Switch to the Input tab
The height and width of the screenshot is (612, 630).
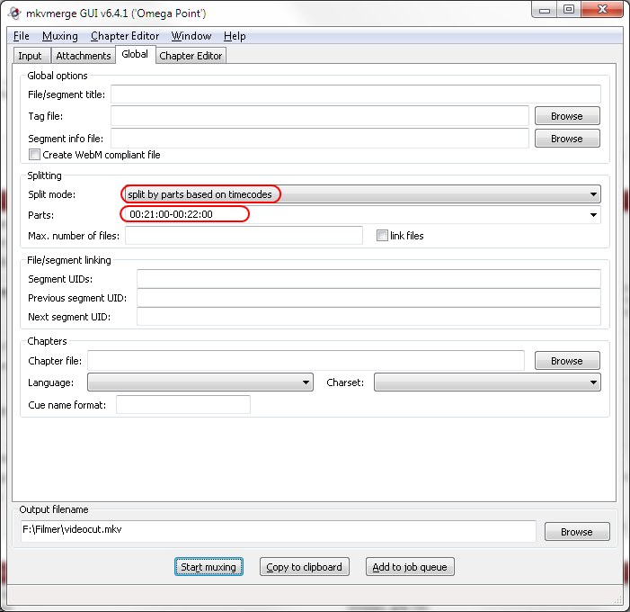click(x=31, y=56)
